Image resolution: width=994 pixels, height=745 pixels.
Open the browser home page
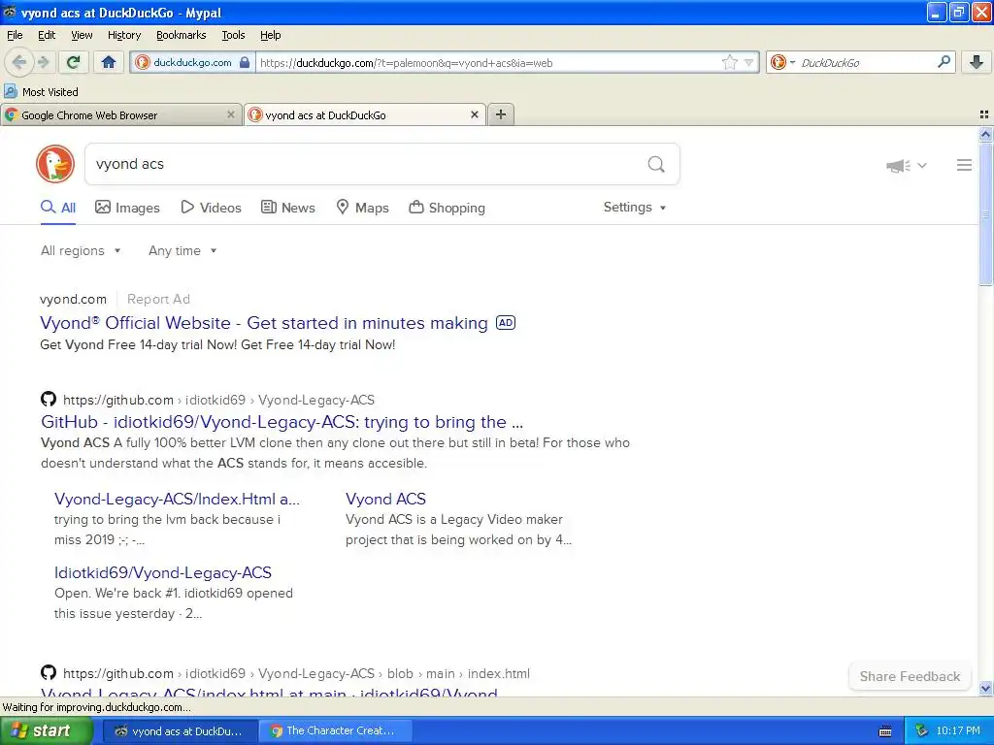pyautogui.click(x=109, y=62)
